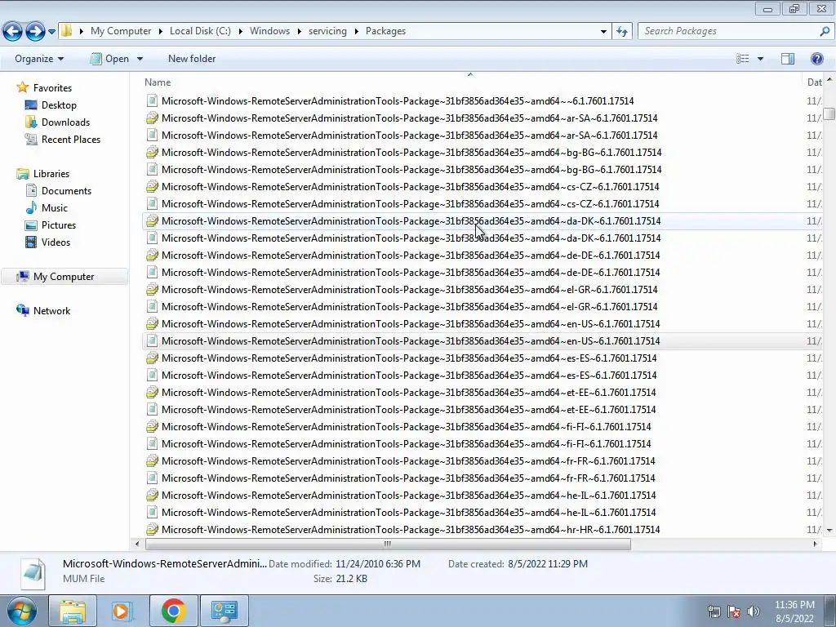The height and width of the screenshot is (627, 836).
Task: Open the Videos library
Action: pos(56,242)
